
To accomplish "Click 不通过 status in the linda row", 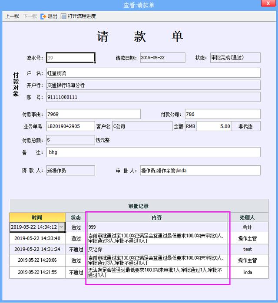I will tap(76, 272).
